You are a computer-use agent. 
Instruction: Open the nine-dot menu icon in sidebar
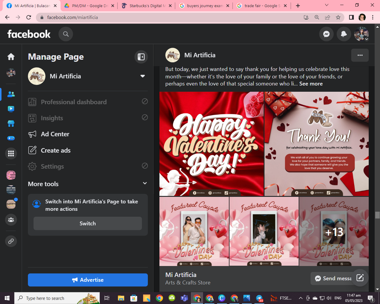11,153
